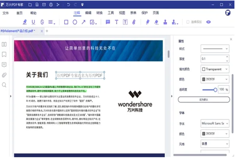Close the PDFelement pdf document tab

[42, 31]
